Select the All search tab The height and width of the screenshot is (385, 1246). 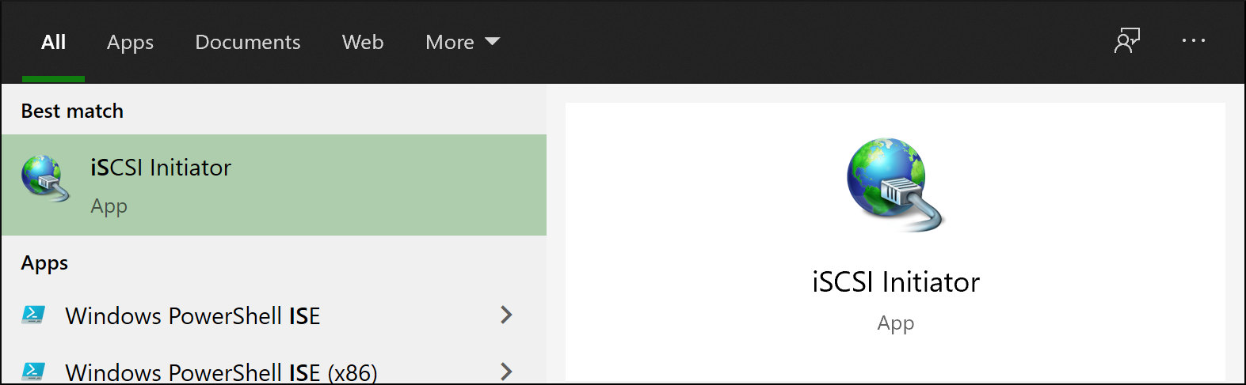53,42
